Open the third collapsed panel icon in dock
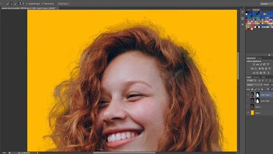273x154 pixels. (243, 25)
